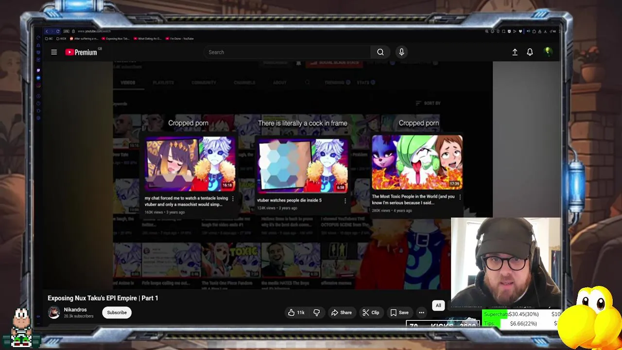
Task: Click the sidebar icon beside the bookmarks bar
Action: tap(38, 38)
